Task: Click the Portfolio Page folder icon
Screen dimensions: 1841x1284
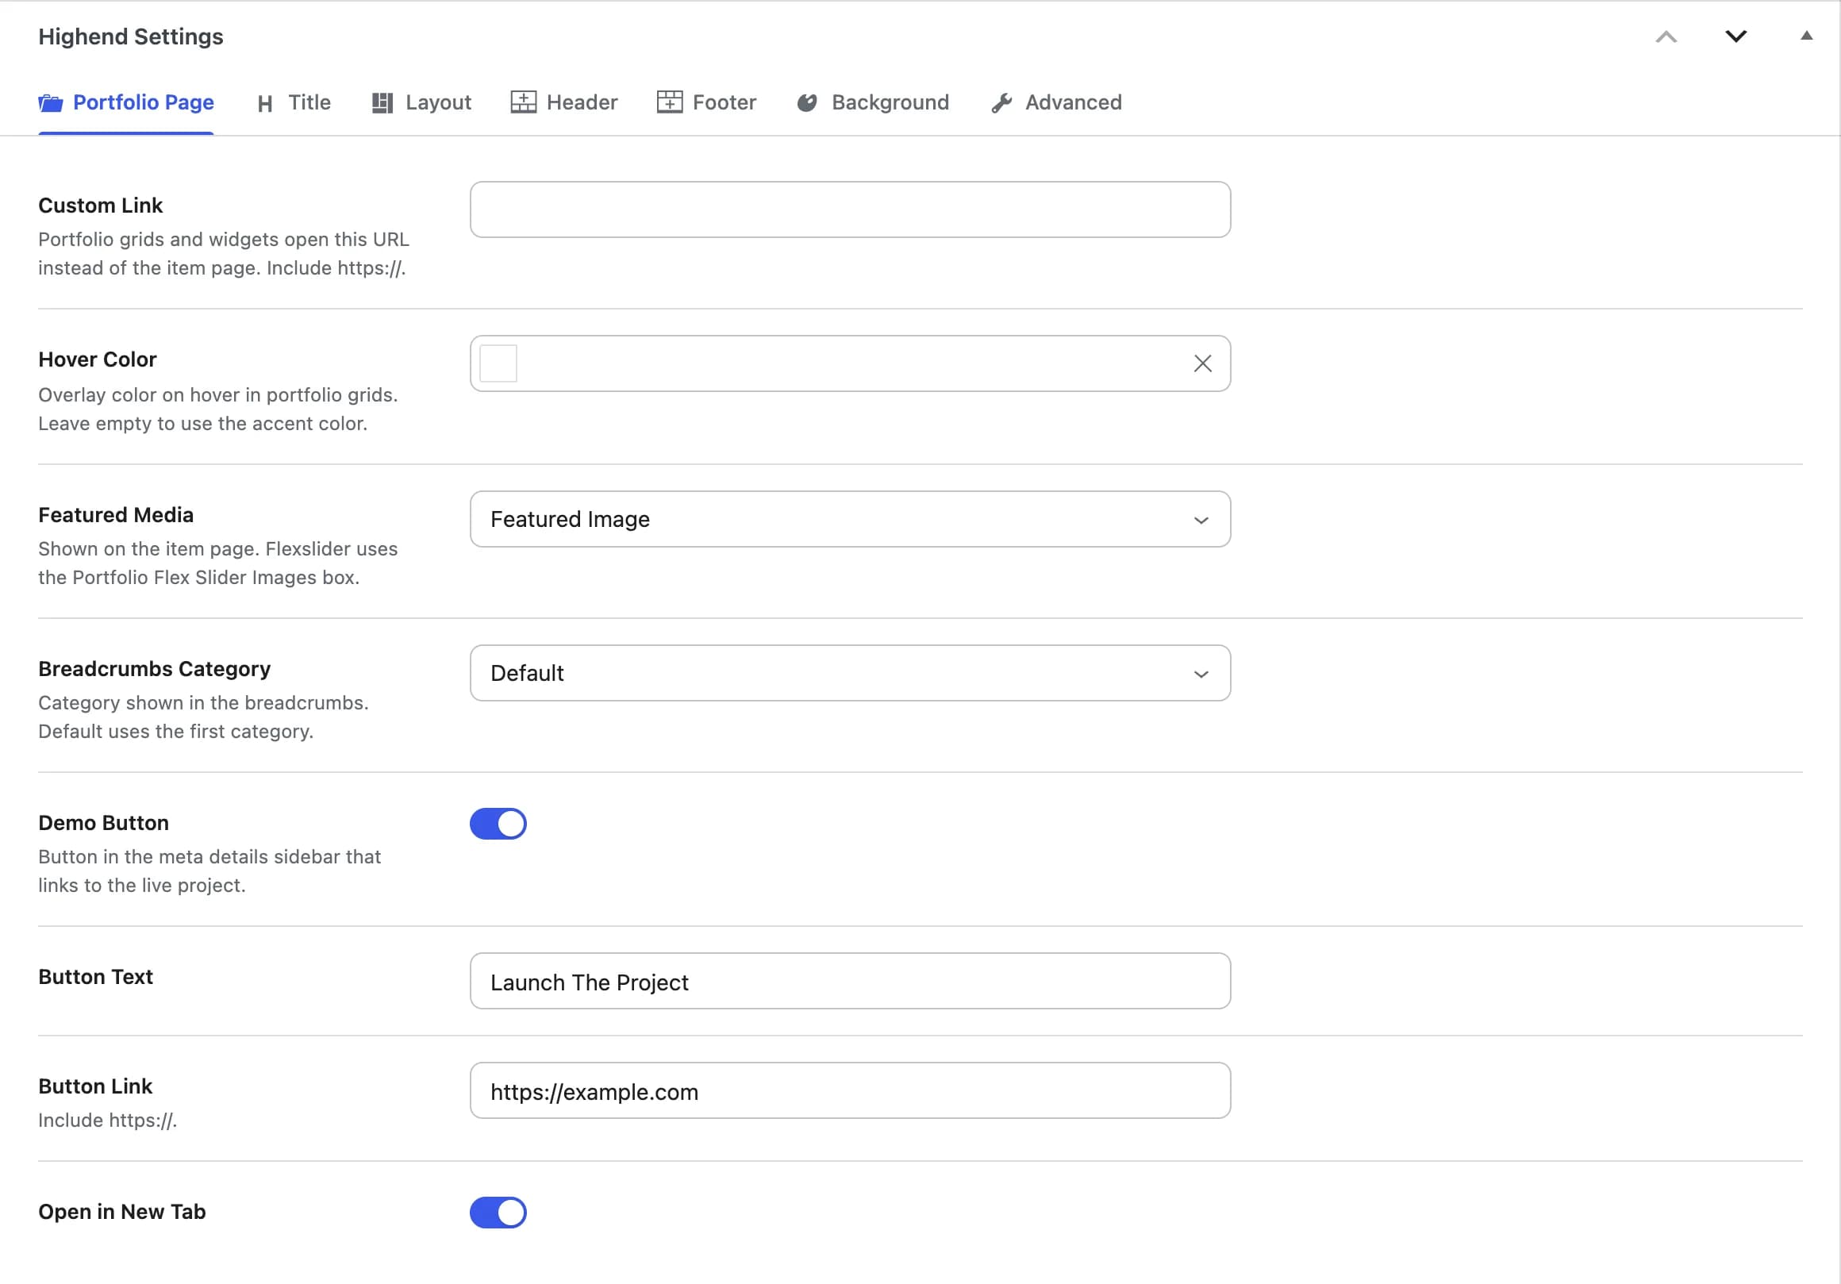Action: click(51, 102)
